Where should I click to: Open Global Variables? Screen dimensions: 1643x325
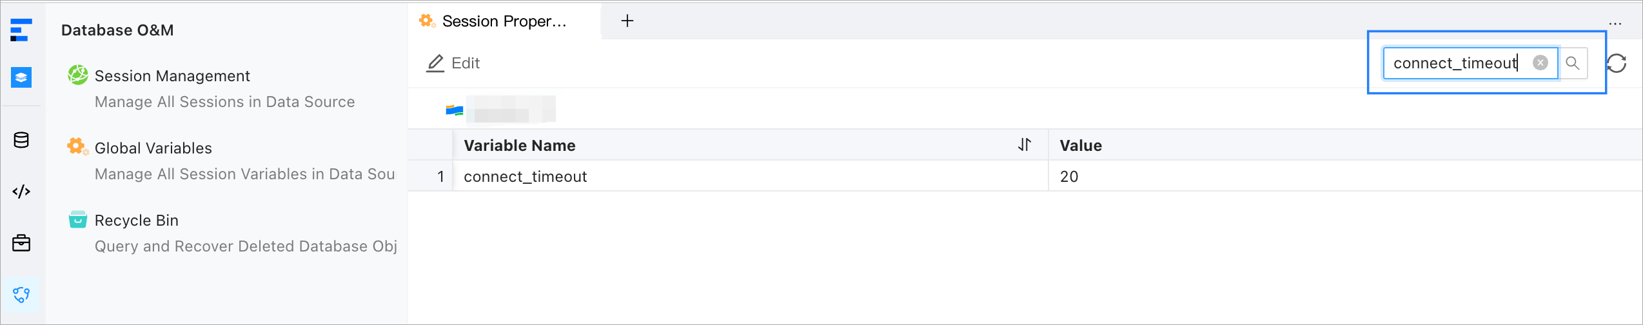(153, 148)
